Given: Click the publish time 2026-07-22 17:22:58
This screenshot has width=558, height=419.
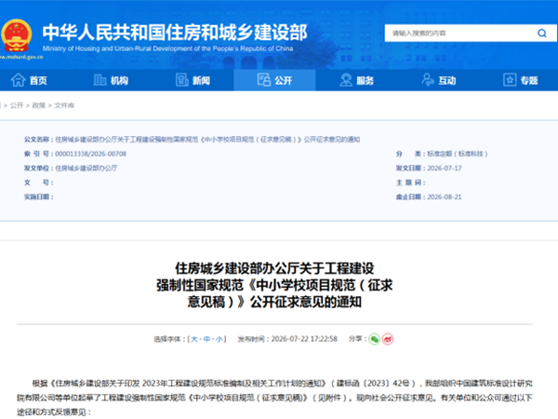Looking at the screenshot, I should point(304,339).
